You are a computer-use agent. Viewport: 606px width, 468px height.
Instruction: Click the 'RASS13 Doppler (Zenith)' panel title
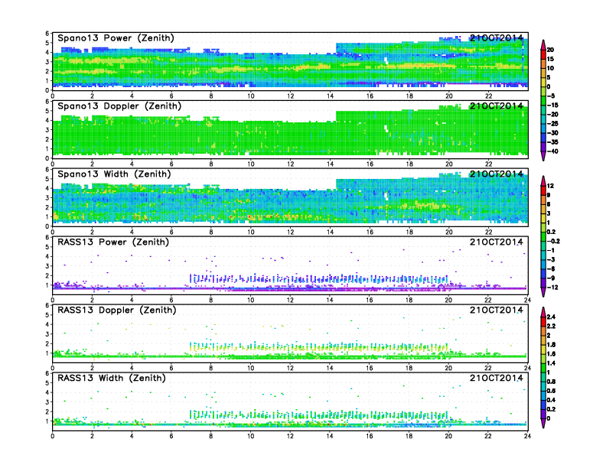click(117, 310)
